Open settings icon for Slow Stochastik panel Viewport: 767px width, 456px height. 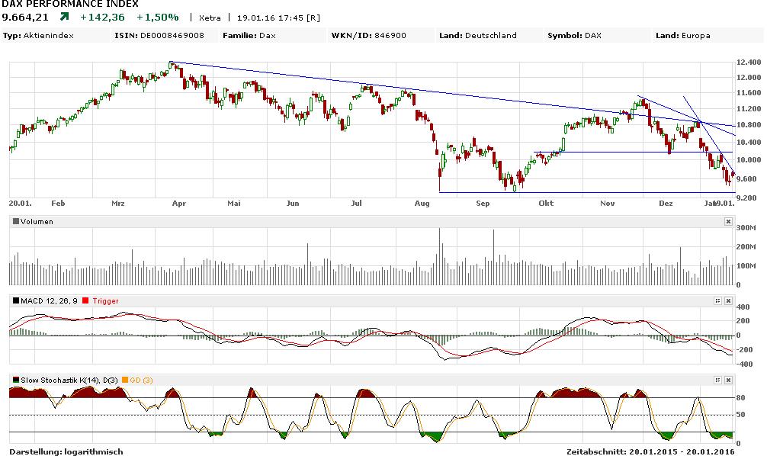[717, 380]
